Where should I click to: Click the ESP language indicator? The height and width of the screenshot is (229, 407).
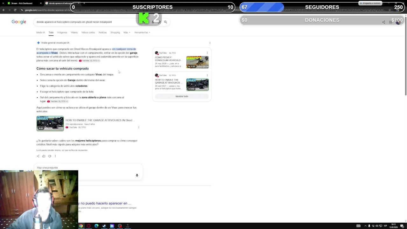pyautogui.click(x=385, y=226)
